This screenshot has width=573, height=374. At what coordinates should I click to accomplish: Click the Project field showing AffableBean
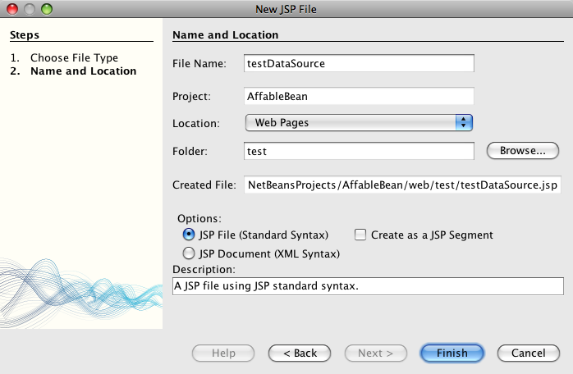coord(360,95)
